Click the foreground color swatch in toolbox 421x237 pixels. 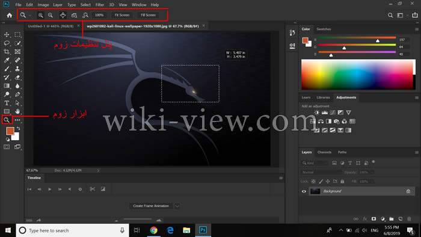click(x=10, y=131)
